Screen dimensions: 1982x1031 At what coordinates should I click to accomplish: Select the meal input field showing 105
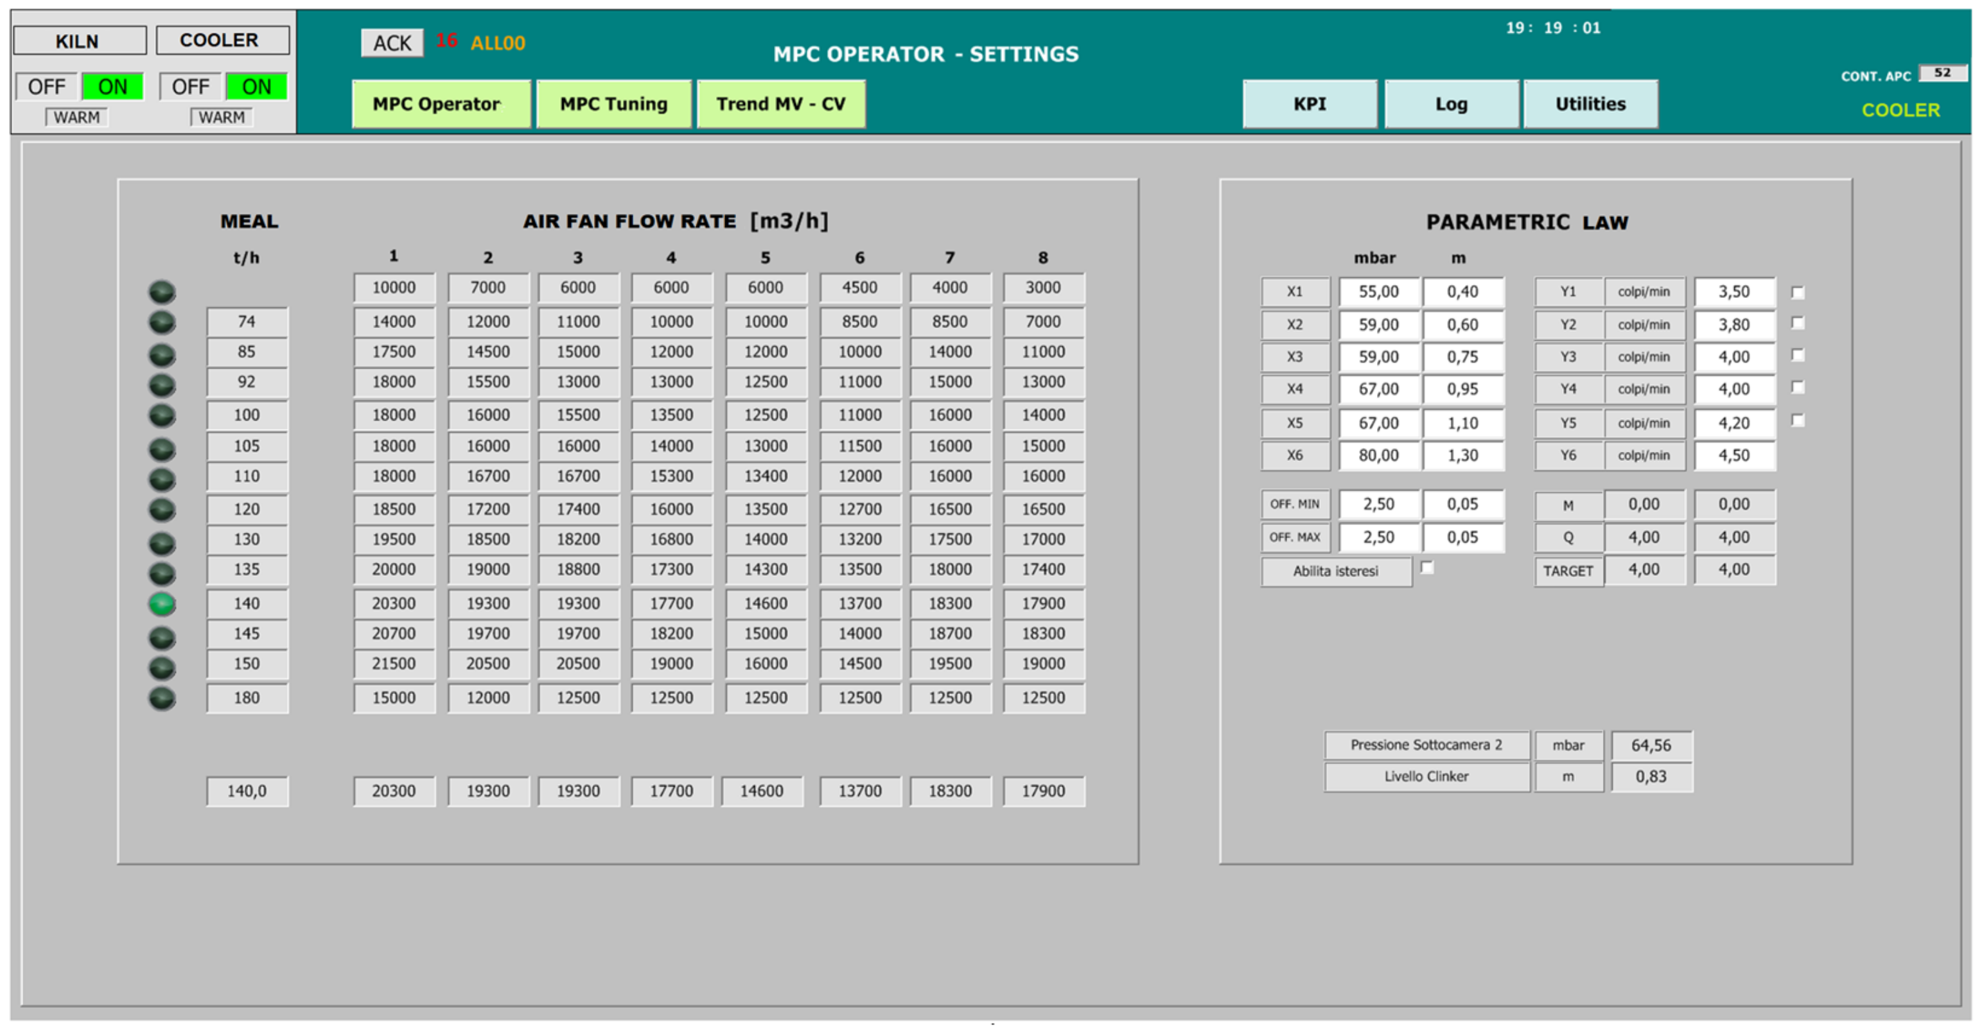(x=246, y=447)
